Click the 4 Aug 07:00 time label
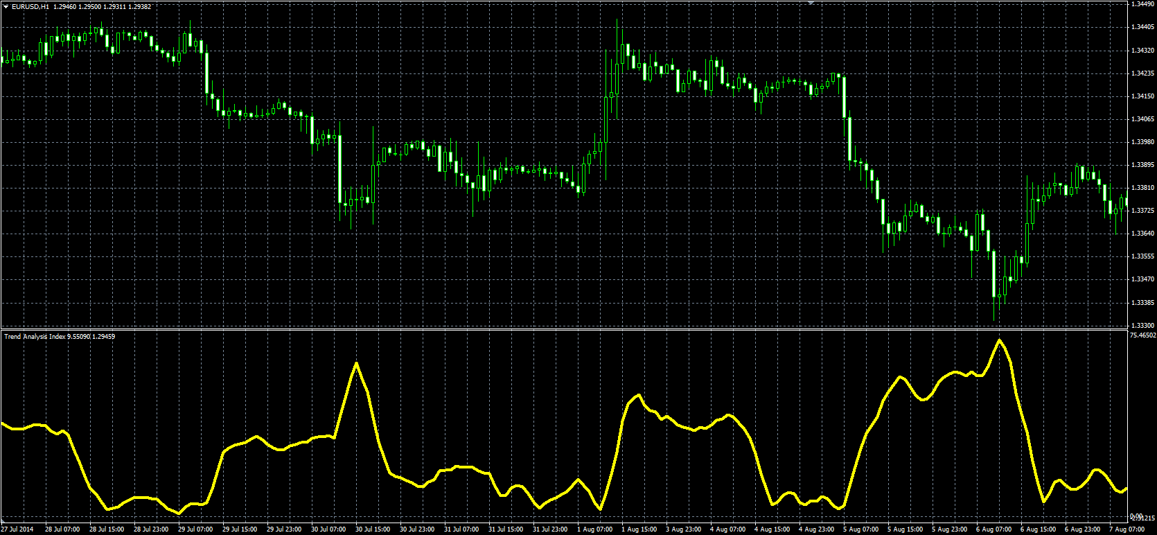The image size is (1157, 535). [727, 529]
